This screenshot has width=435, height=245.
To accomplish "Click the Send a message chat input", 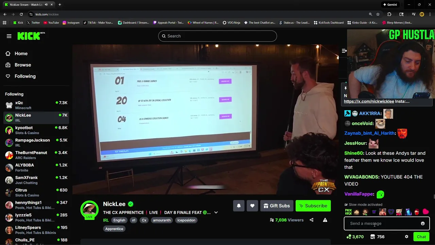I will (x=382, y=224).
